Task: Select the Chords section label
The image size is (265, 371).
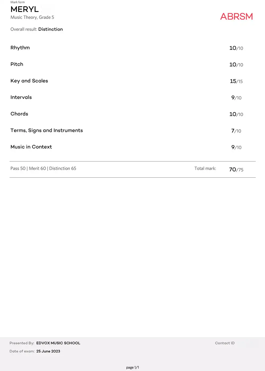Action: (19, 114)
